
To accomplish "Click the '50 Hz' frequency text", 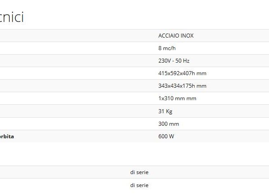I will coord(182,61).
